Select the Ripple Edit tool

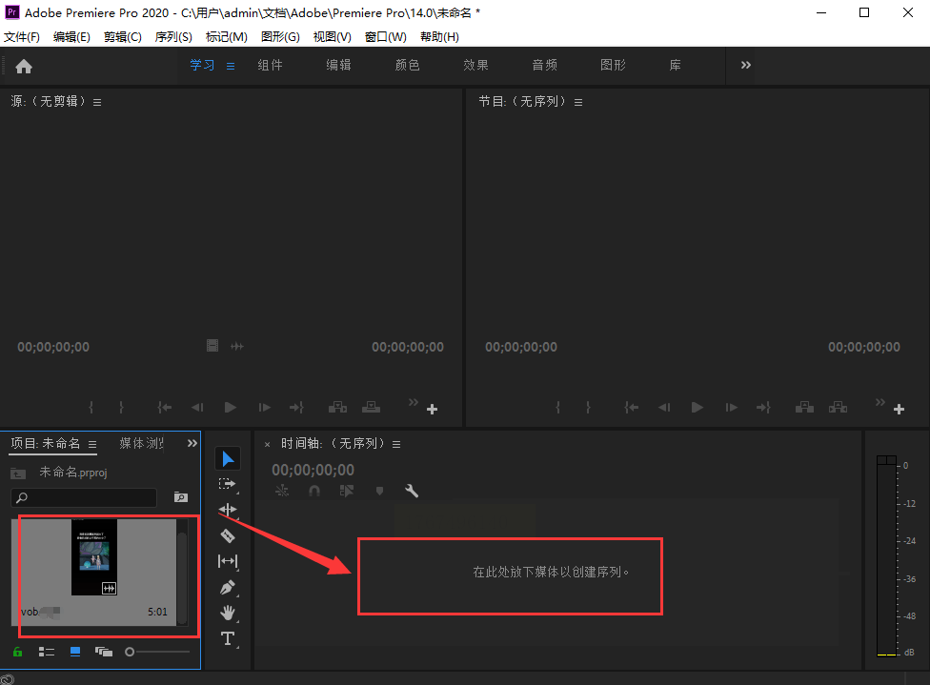tap(228, 511)
